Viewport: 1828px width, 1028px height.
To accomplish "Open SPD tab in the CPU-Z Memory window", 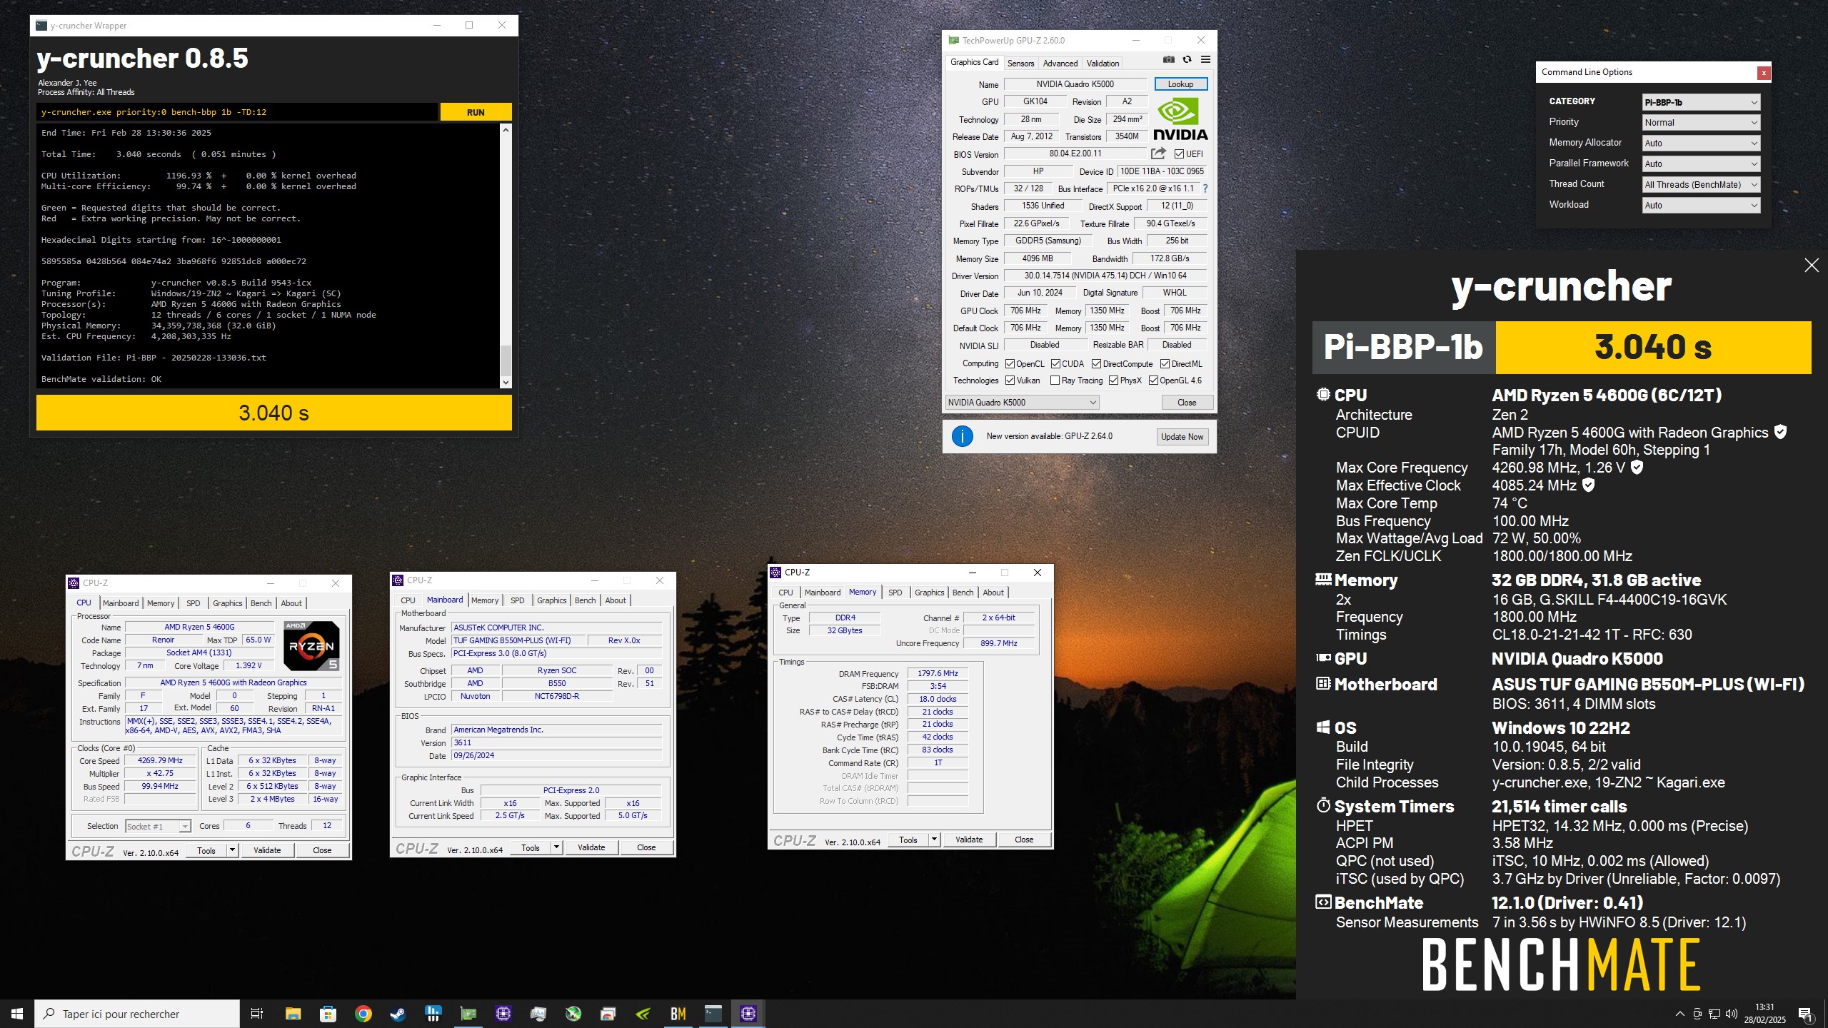I will (x=895, y=593).
